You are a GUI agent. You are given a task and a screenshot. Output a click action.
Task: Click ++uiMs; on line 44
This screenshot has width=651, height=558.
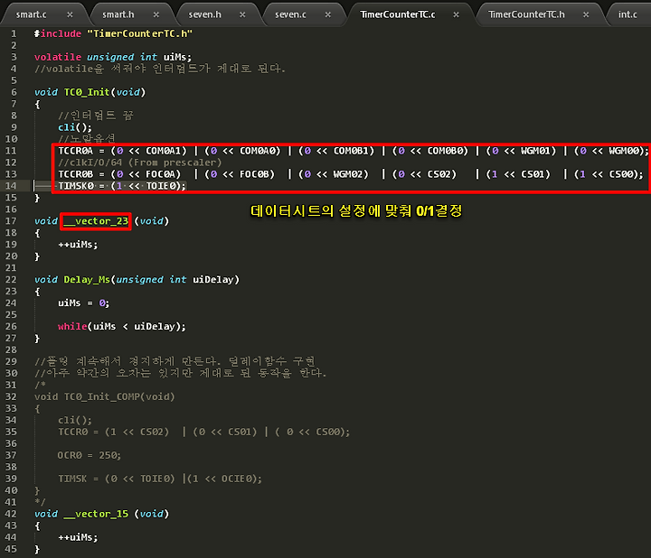(78, 537)
